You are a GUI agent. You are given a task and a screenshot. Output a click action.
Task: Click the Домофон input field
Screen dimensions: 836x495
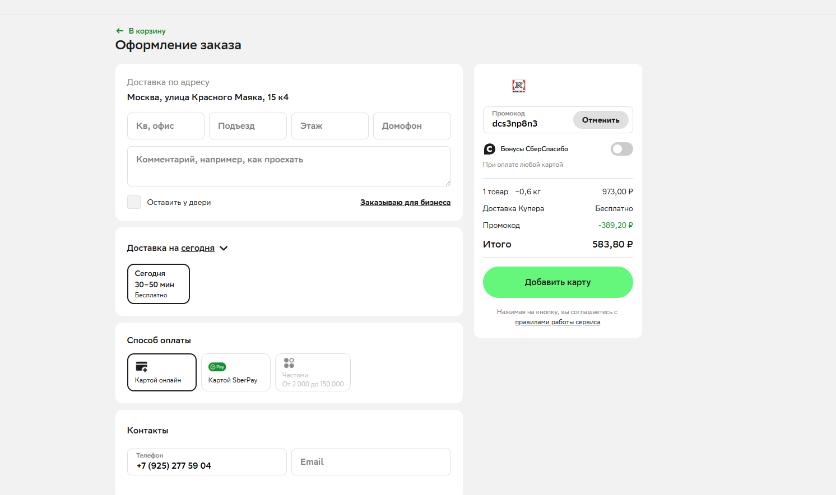[x=412, y=126]
